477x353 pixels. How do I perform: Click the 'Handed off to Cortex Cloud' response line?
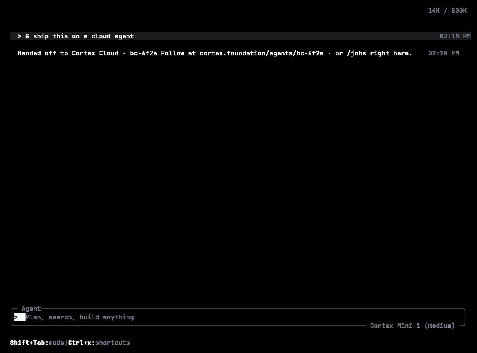pyautogui.click(x=215, y=53)
